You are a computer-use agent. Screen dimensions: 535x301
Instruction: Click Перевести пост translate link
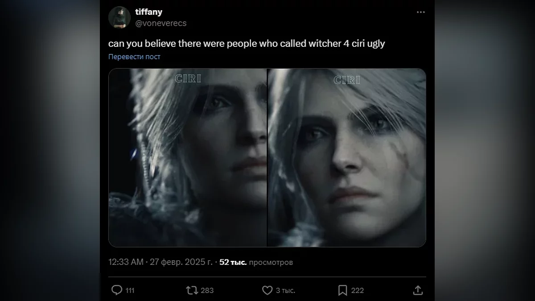tap(134, 57)
